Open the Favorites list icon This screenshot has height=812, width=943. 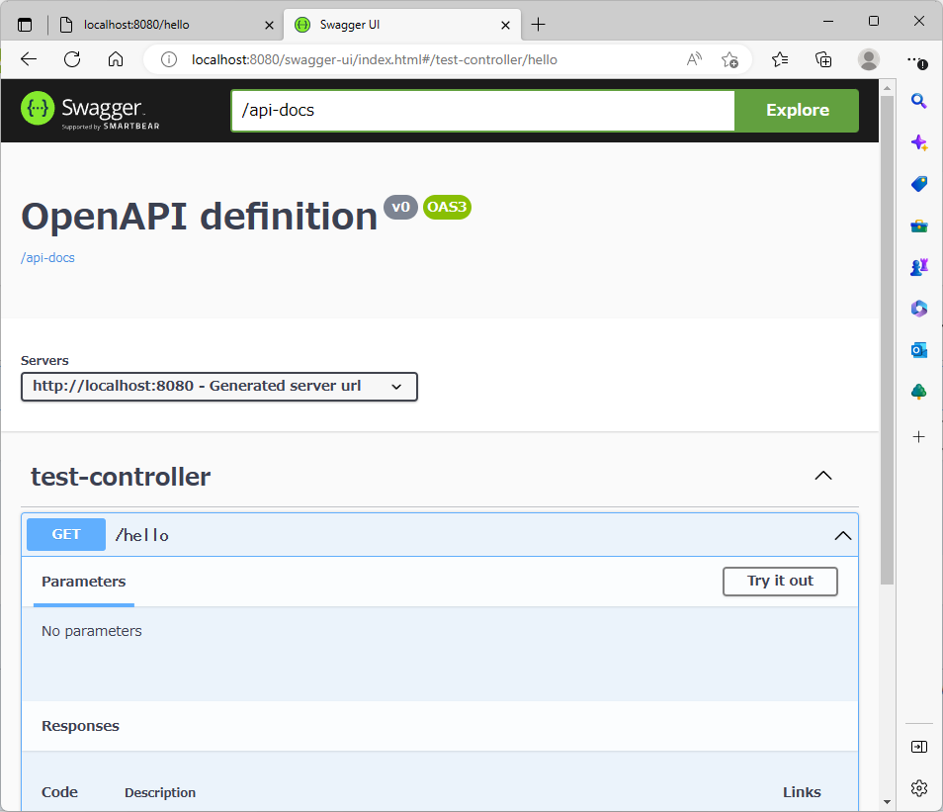click(780, 59)
